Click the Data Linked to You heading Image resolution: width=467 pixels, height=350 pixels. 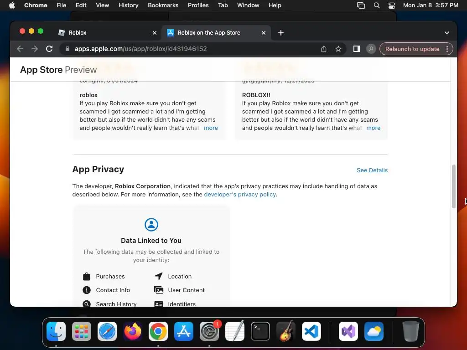pos(151,241)
